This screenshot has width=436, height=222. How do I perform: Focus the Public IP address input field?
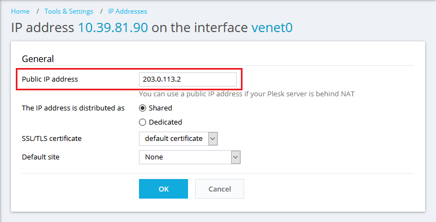tap(187, 79)
